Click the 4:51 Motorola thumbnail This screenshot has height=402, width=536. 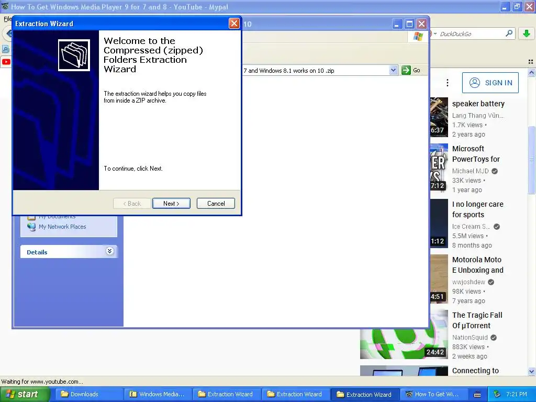(439, 278)
